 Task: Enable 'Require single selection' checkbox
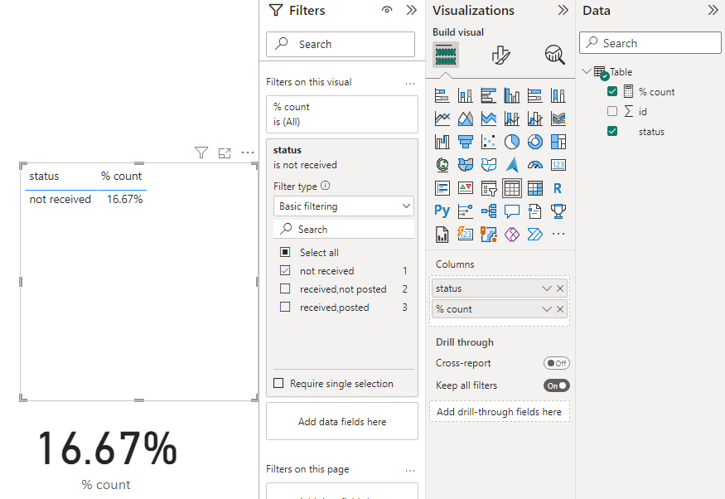pos(278,384)
